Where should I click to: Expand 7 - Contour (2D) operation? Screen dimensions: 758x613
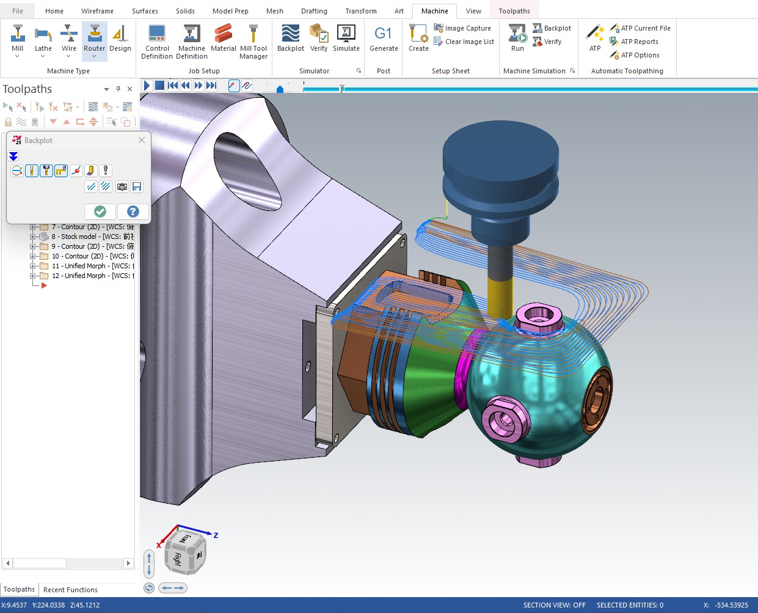click(33, 227)
